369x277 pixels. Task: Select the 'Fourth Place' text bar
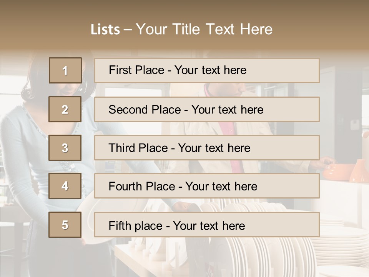[207, 186]
